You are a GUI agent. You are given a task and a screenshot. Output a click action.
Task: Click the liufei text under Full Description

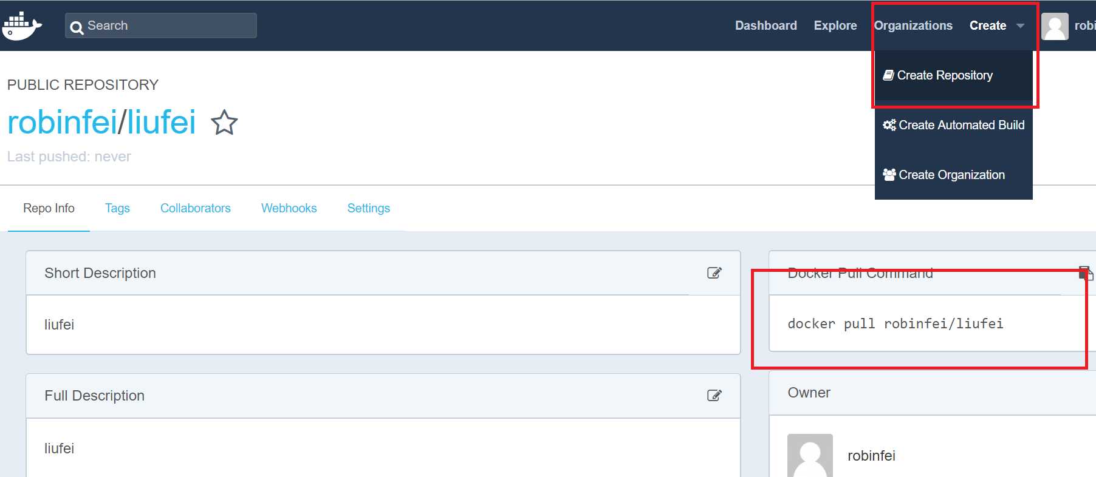(x=59, y=448)
